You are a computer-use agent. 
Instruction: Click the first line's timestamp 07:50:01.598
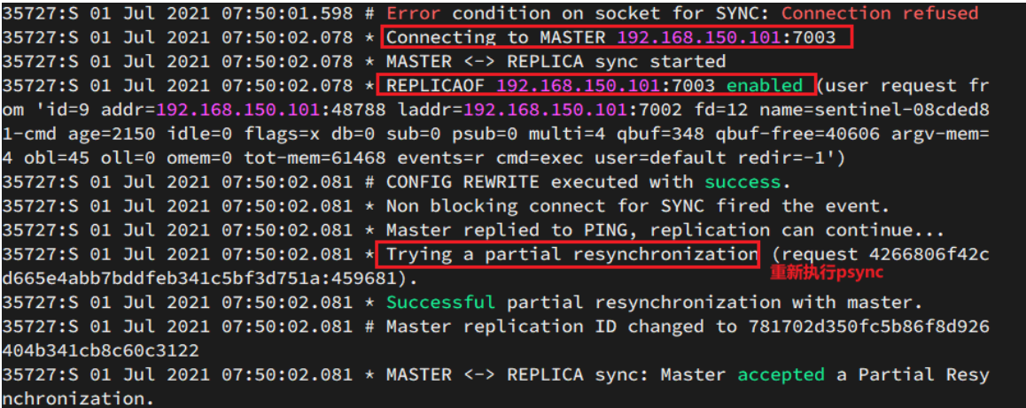[x=287, y=13]
